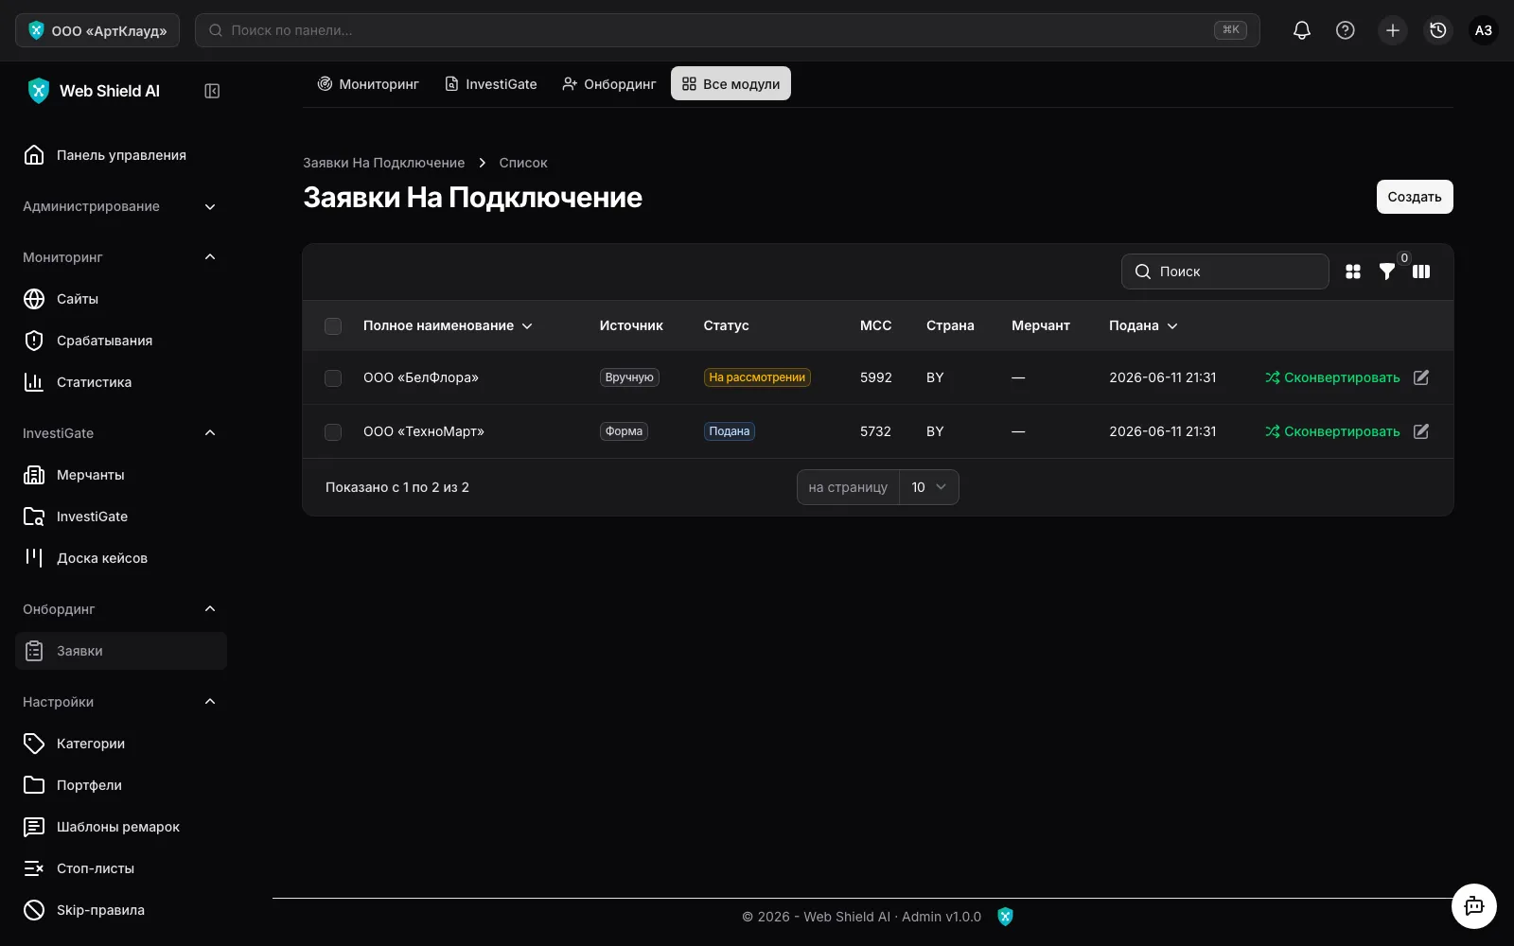Collapse the Мониторинг sidebar section

121,257
